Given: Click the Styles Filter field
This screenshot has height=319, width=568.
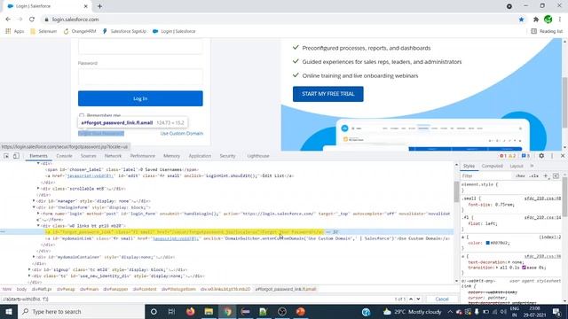Looking at the screenshot, I should [x=486, y=175].
